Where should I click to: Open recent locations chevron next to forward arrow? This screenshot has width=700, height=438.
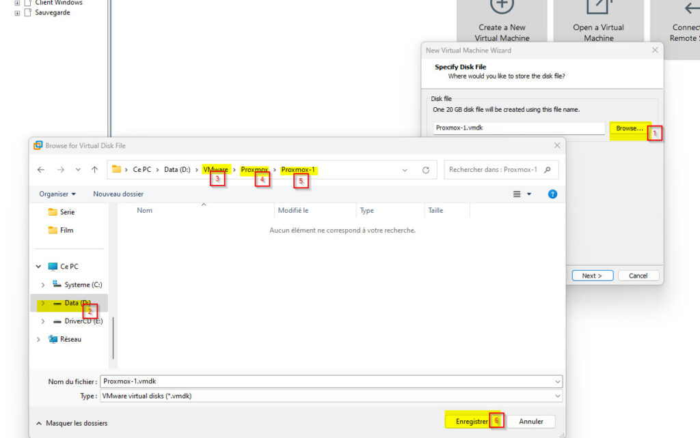[x=78, y=170]
